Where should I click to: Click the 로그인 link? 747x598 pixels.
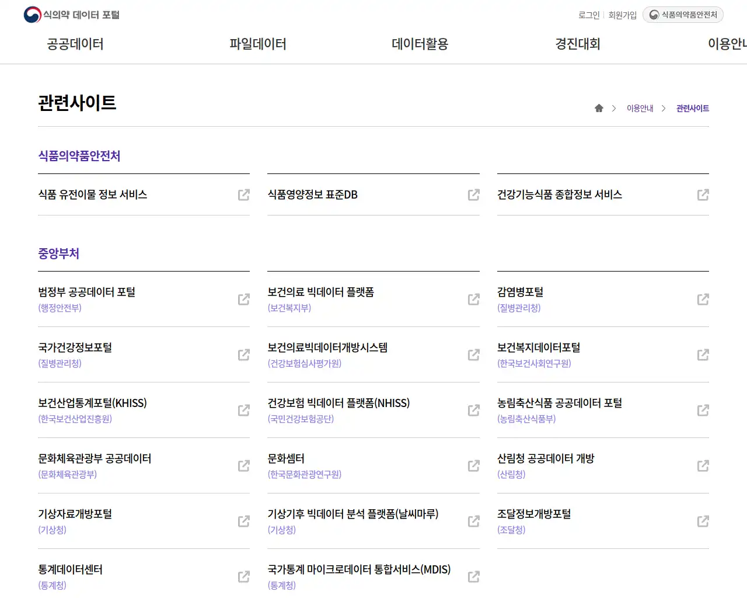[589, 15]
